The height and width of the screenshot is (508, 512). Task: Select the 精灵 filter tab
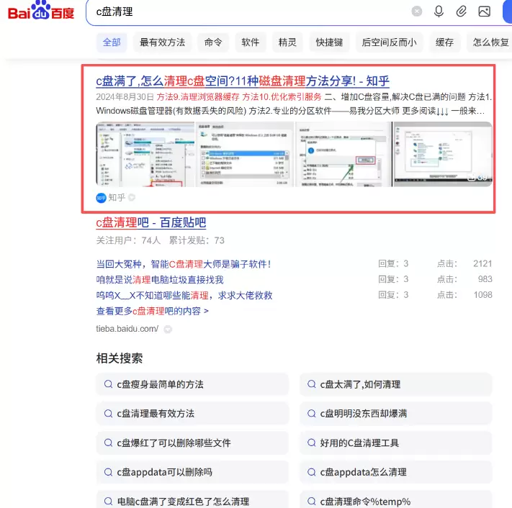click(x=287, y=42)
